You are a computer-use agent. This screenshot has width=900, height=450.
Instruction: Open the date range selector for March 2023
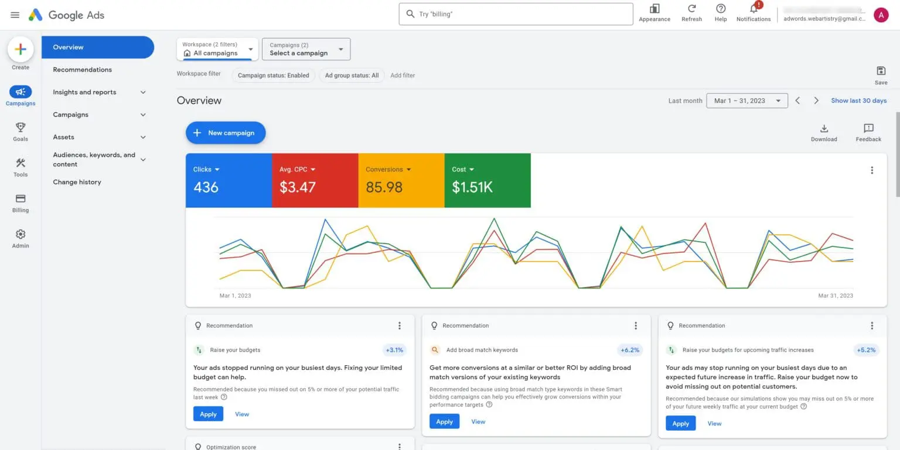746,100
